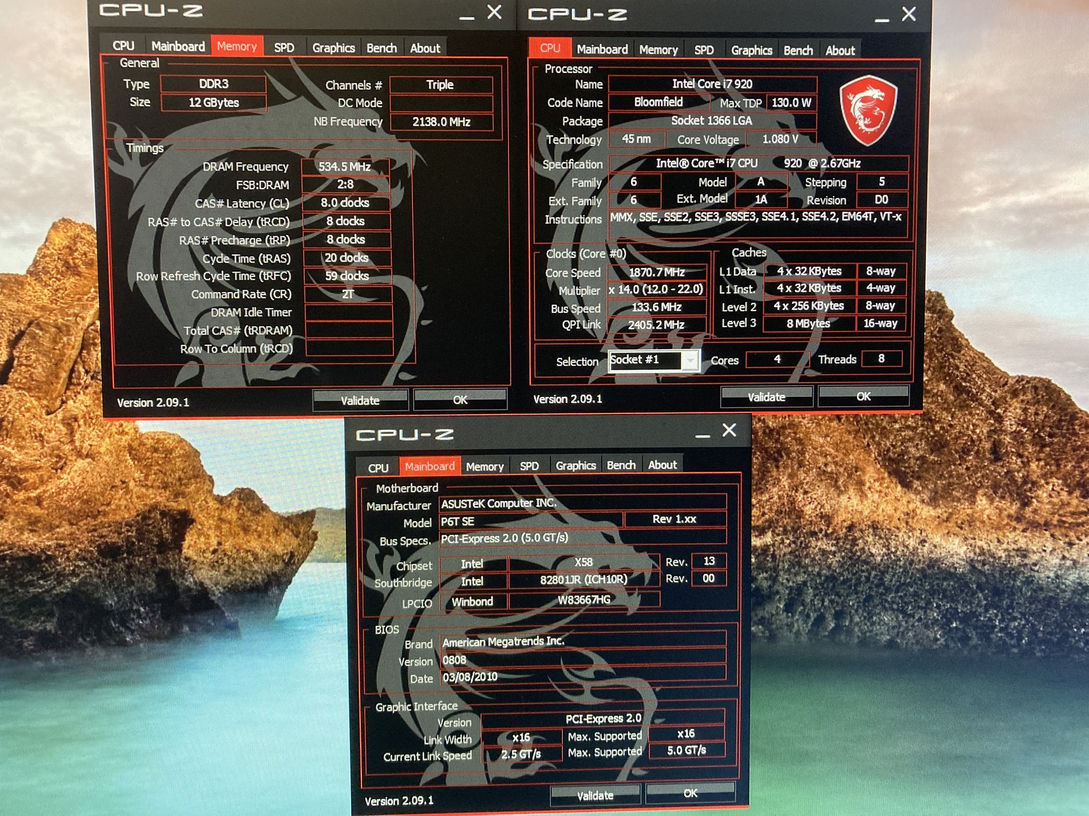Click the MSI dragon shield logo
Image resolution: width=1089 pixels, height=816 pixels.
click(868, 110)
